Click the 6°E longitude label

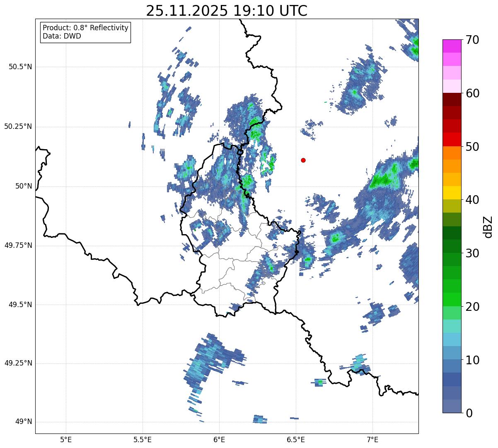click(x=219, y=439)
